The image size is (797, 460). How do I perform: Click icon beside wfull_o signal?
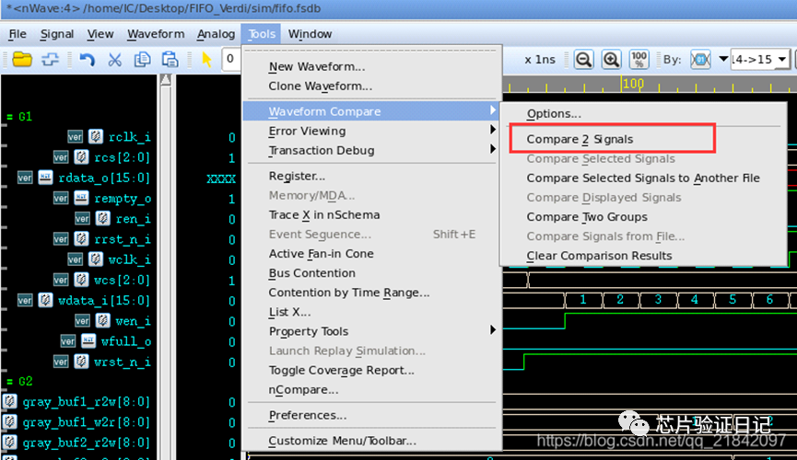(x=88, y=340)
